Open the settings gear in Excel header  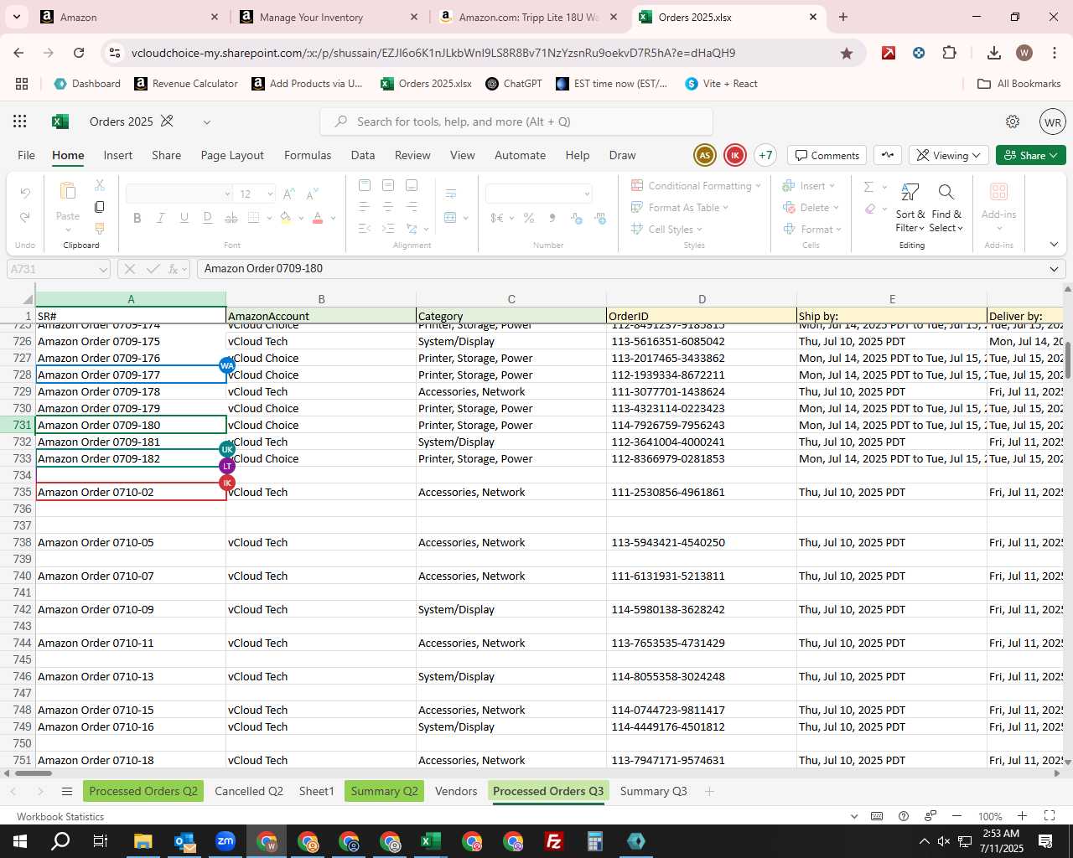pos(1013,121)
